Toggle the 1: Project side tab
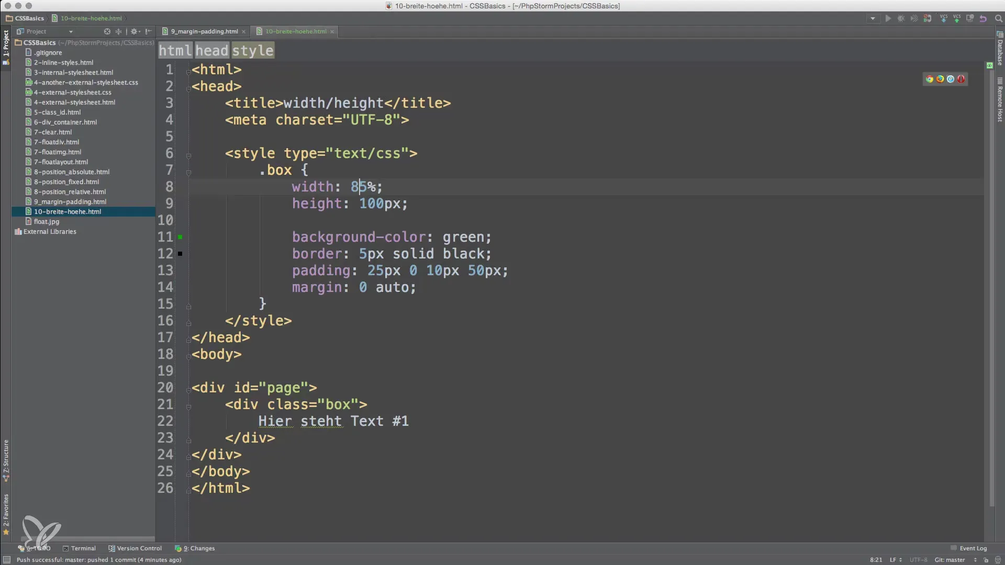The height and width of the screenshot is (565, 1005). [6, 43]
